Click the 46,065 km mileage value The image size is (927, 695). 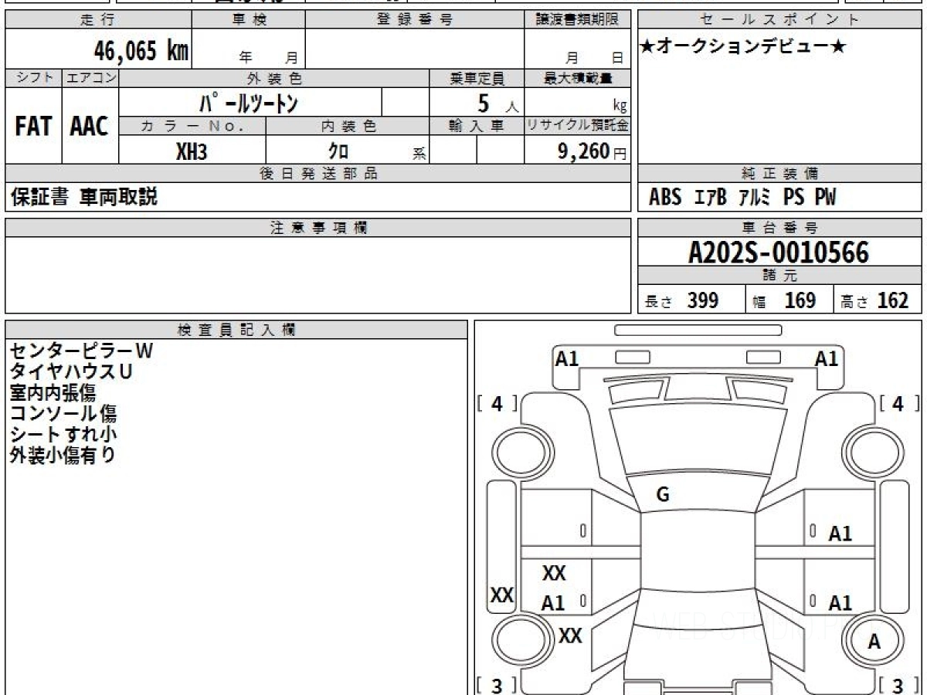[x=141, y=51]
